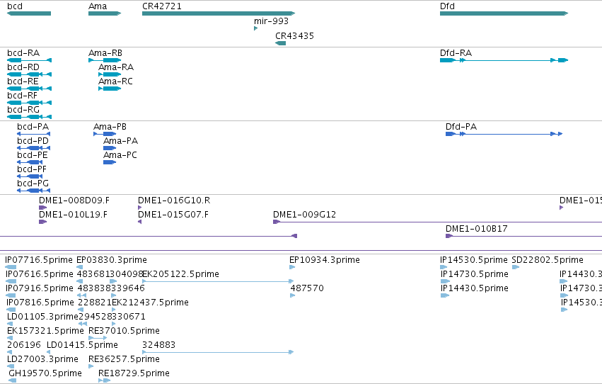Select LD27003.3prime EST label

42,359
